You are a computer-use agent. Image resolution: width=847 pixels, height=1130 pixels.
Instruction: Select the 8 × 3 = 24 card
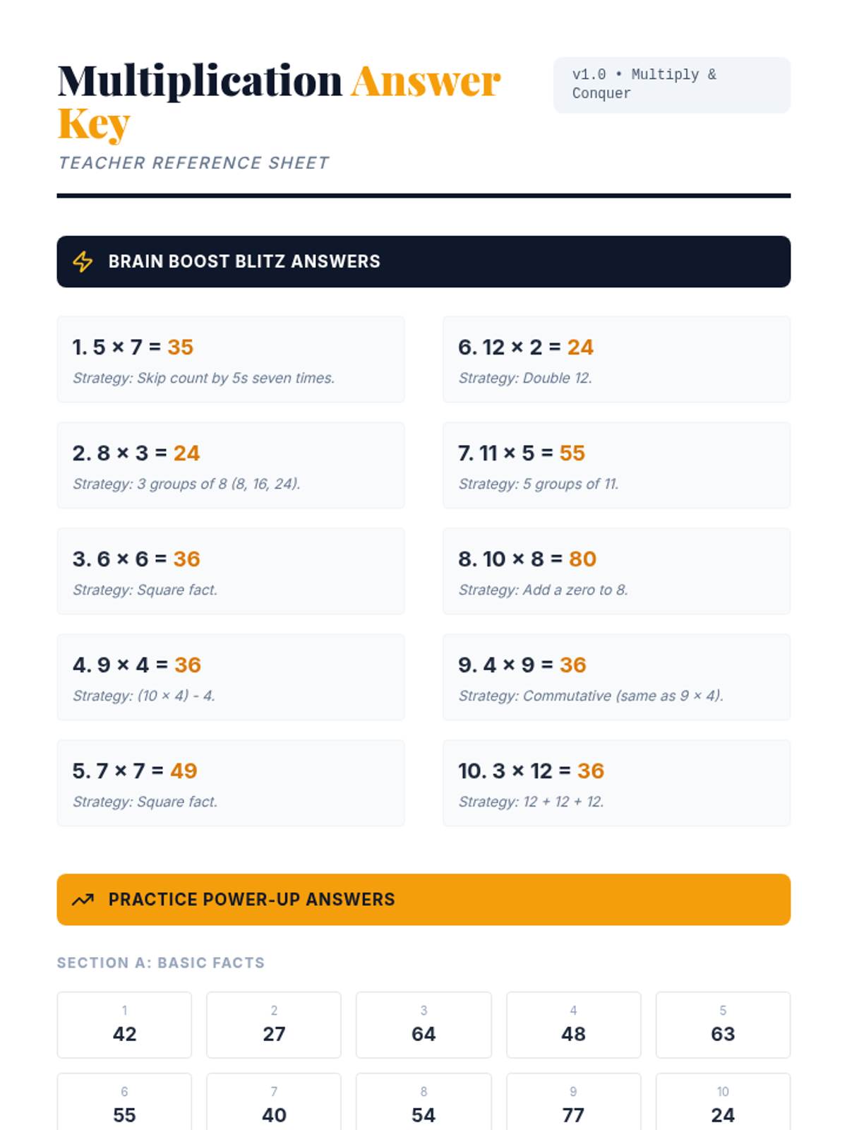coord(231,465)
